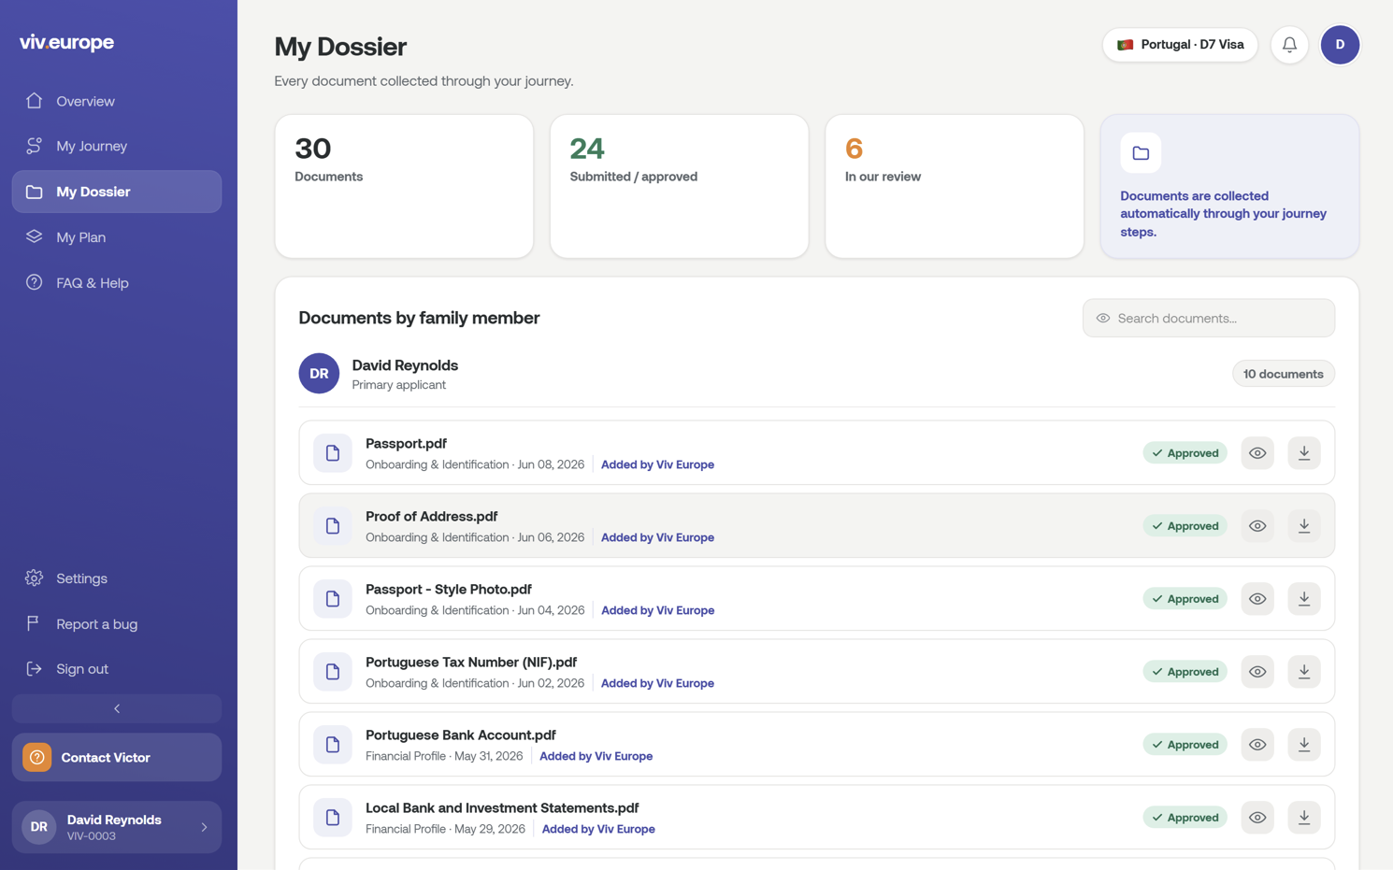Preview Passport.pdf with the eye icon

tap(1257, 453)
